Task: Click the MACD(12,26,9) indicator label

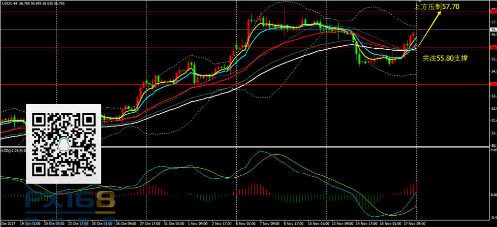Action: tap(10, 150)
